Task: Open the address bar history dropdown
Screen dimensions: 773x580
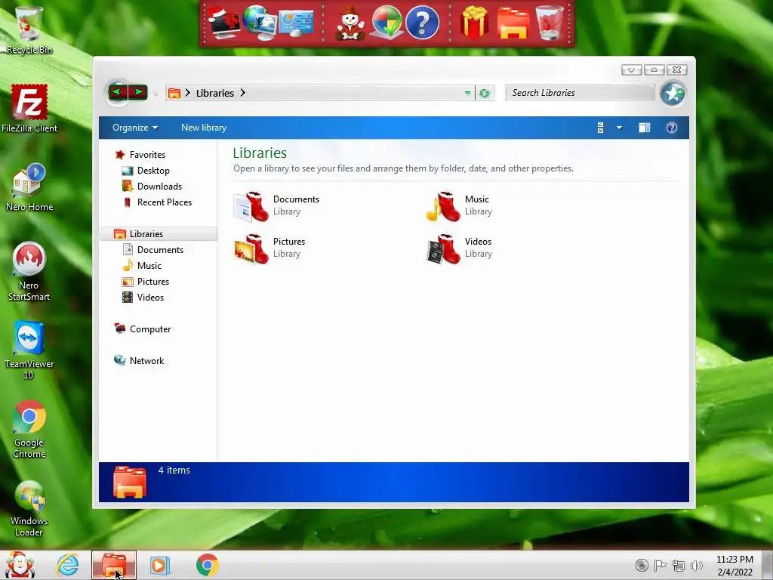Action: point(467,93)
